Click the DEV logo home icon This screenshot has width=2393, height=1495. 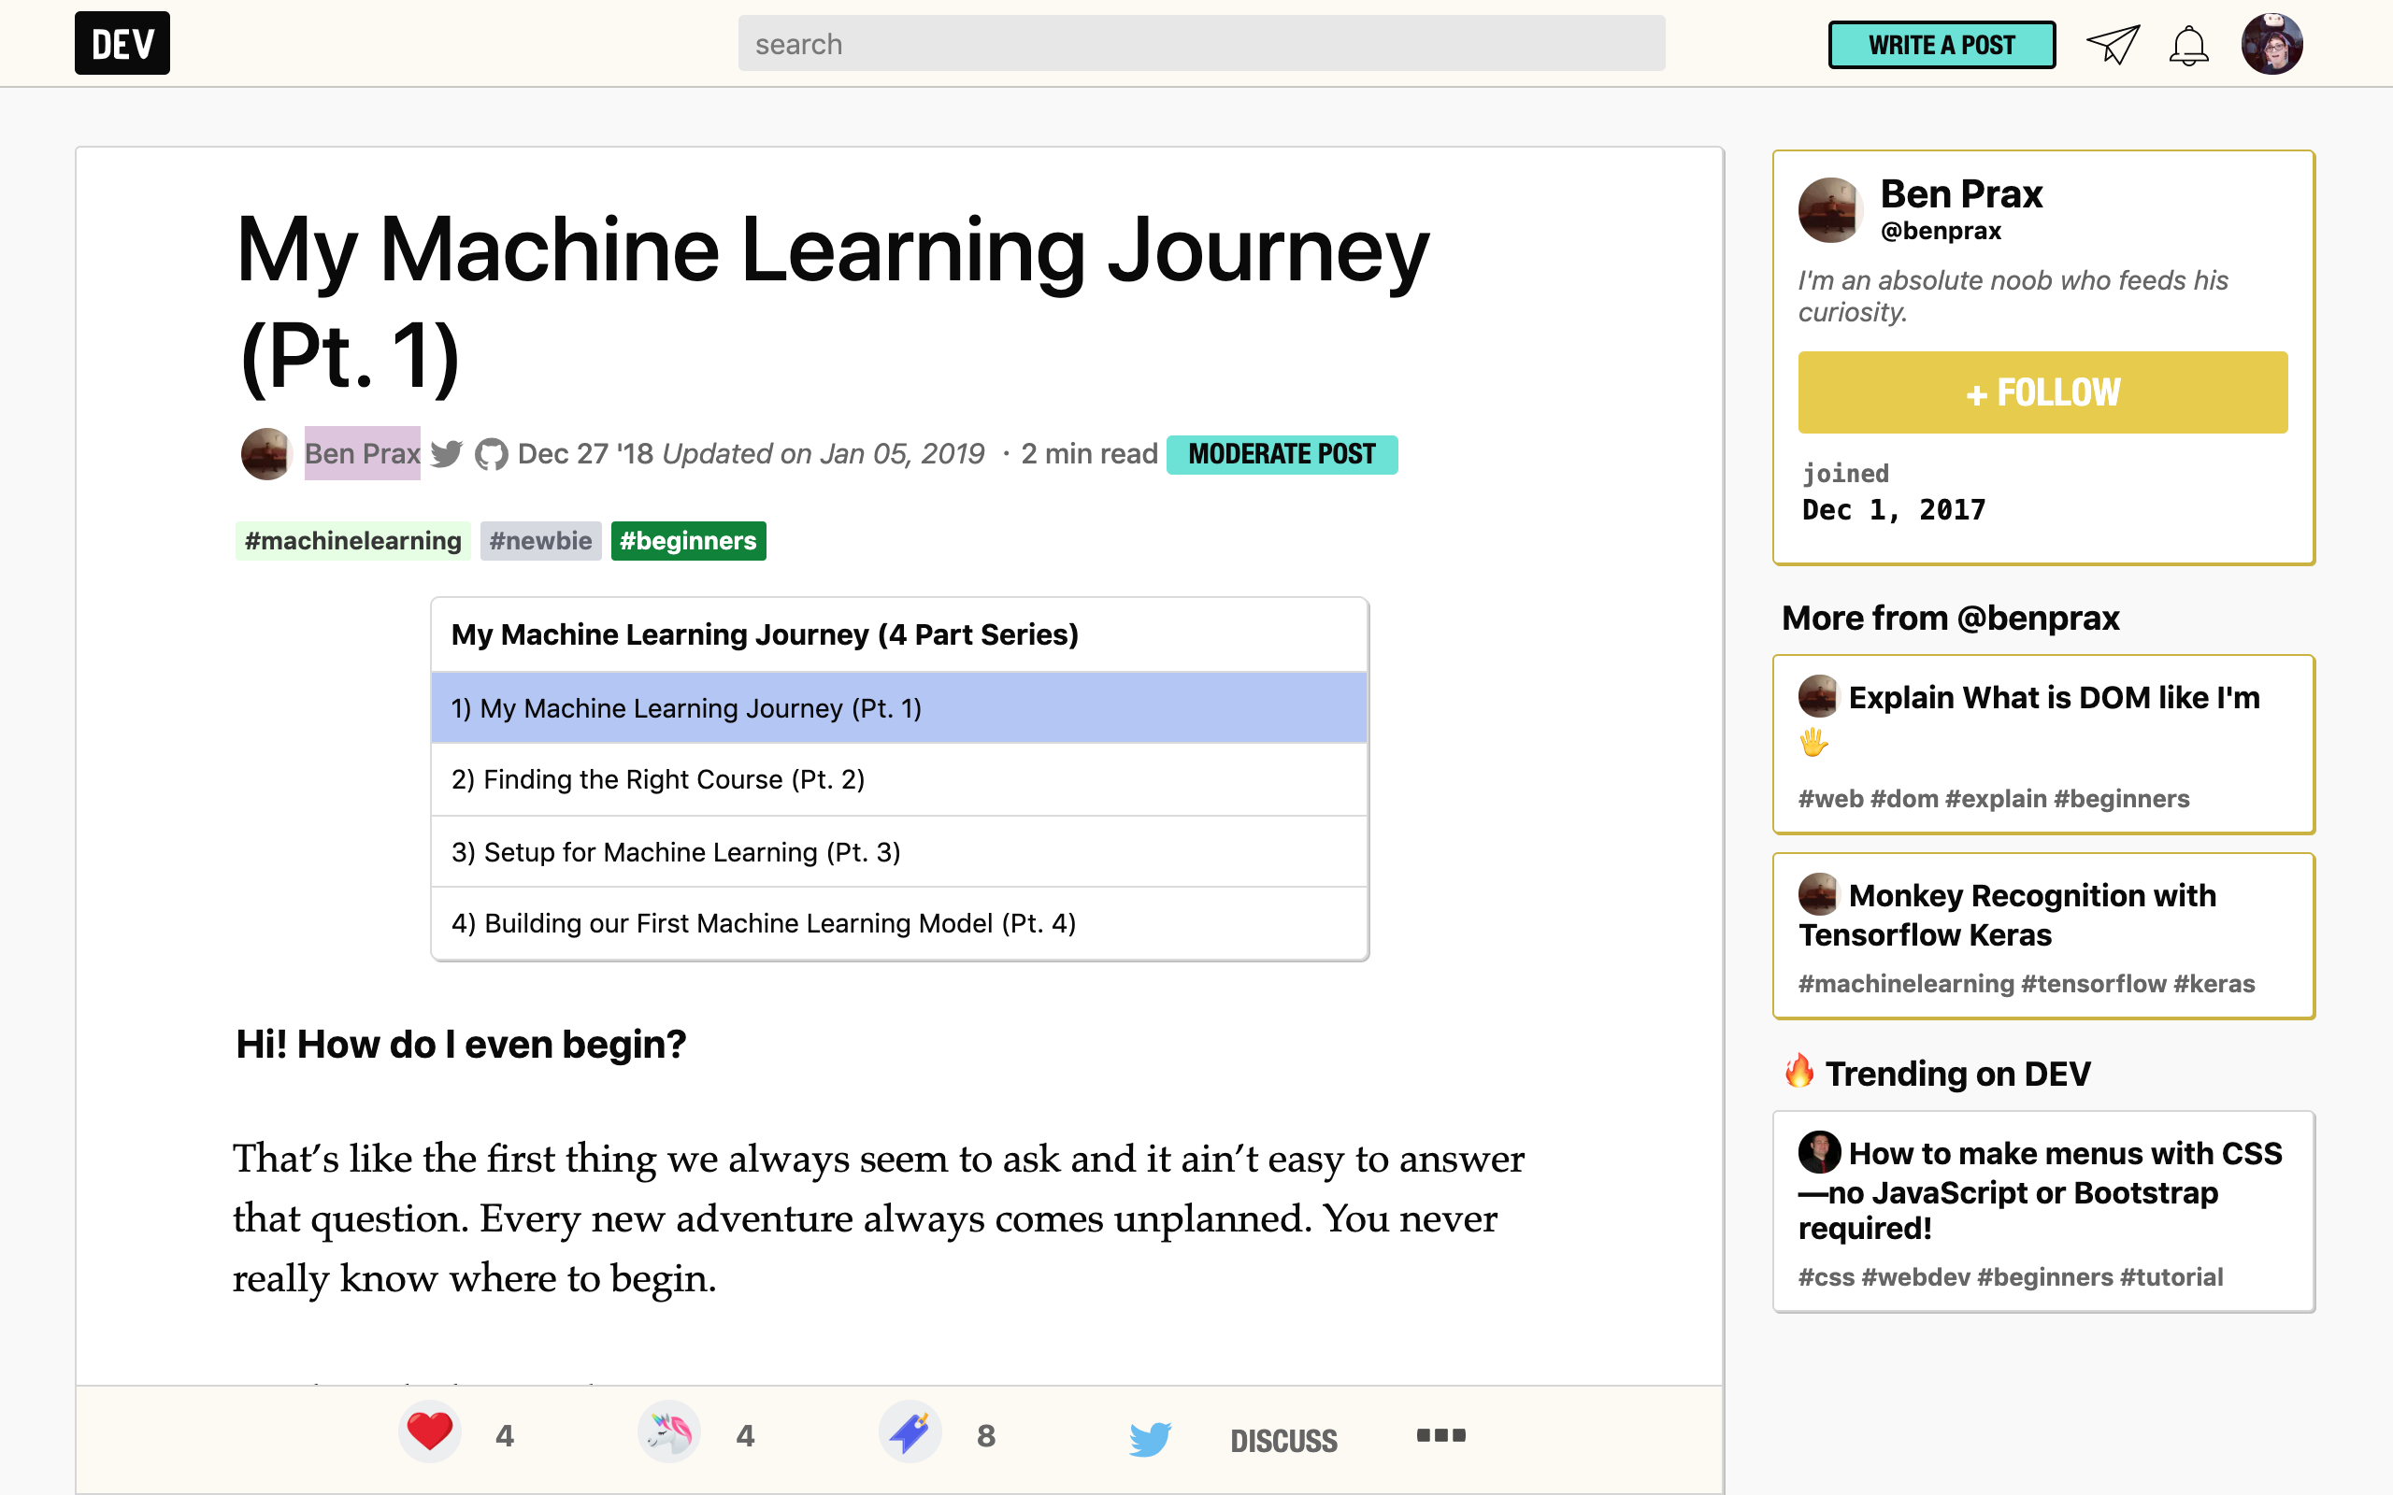[x=122, y=44]
